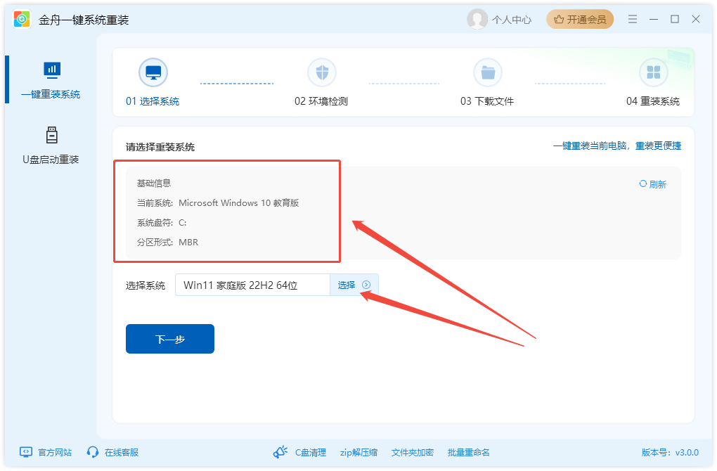717x471 pixels.
Task: Open the hamburger menu icon
Action: coord(632,19)
